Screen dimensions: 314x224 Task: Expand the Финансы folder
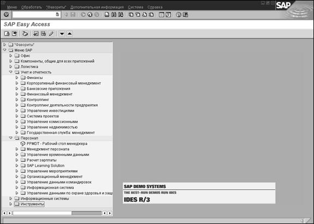coord(17,77)
